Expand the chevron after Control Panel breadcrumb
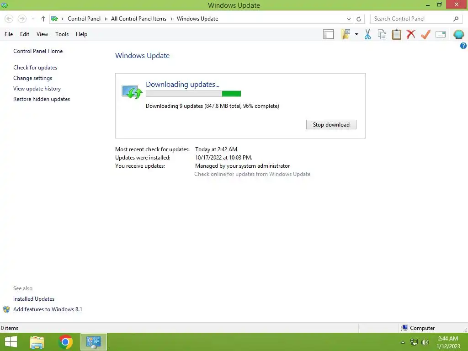 coord(106,19)
